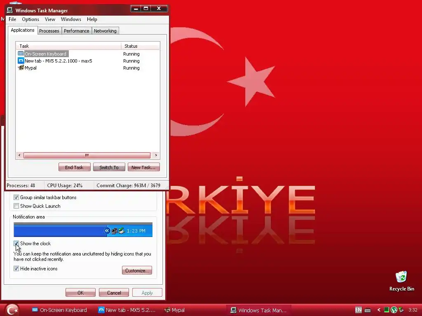This screenshot has width=422, height=316.
Task: Switch to Mypal taskbar button
Action: (x=174, y=310)
